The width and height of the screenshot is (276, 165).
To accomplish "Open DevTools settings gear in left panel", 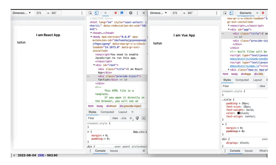I will (x=131, y=13).
